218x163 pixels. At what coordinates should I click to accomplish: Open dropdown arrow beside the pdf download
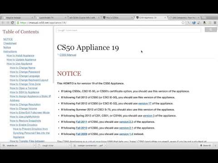click(x=105, y=145)
